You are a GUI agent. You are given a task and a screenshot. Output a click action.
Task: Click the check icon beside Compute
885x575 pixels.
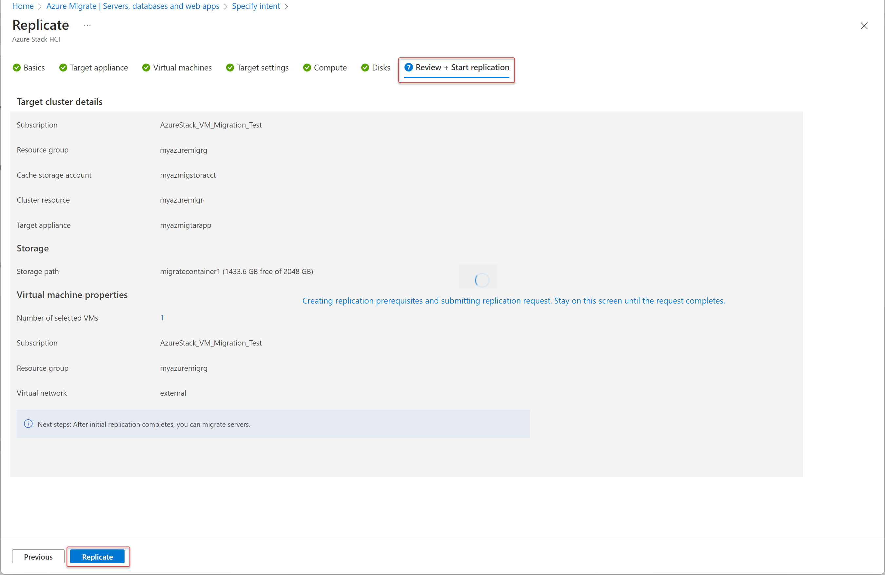307,67
